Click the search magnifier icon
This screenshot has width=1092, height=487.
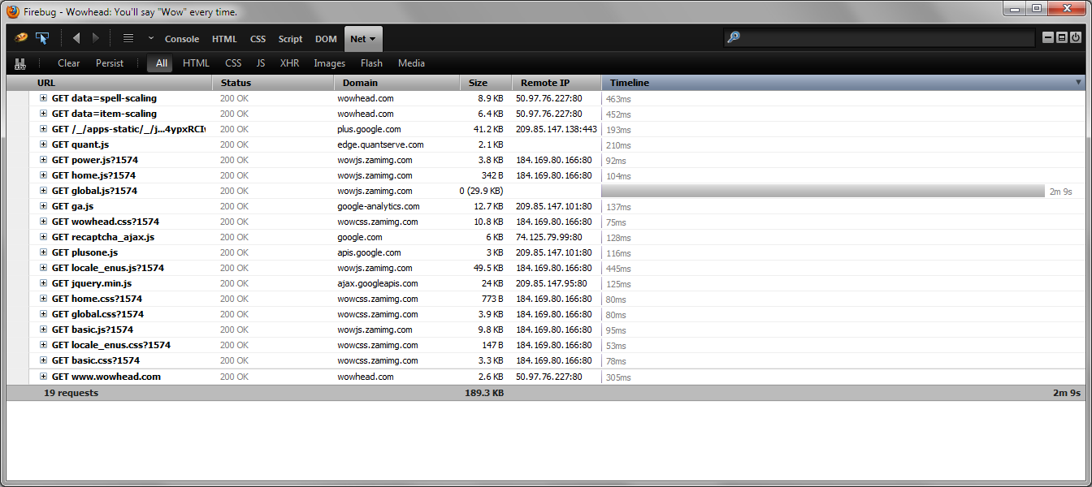pyautogui.click(x=734, y=37)
